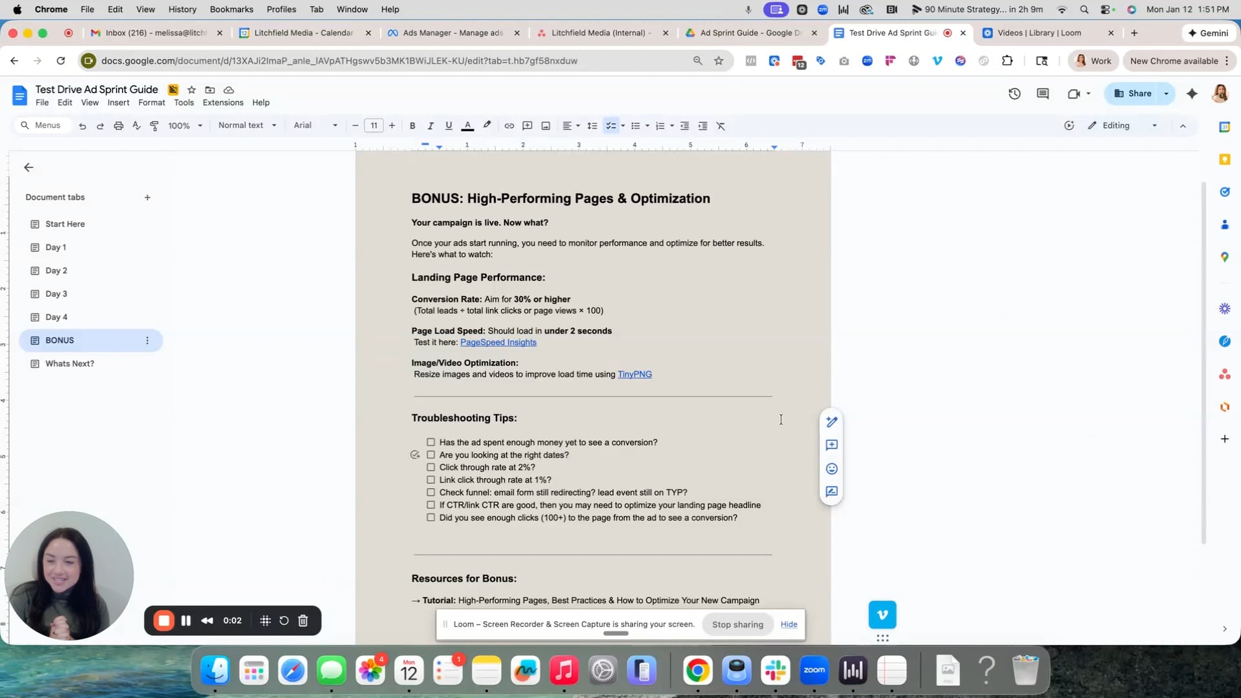
Task: Open the Normal text style dropdown
Action: [248, 125]
